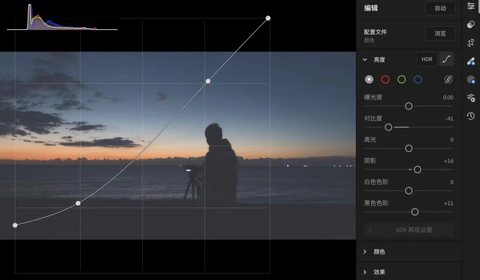Open the Edit sliders panel icon
The image size is (480, 280).
tap(471, 6)
